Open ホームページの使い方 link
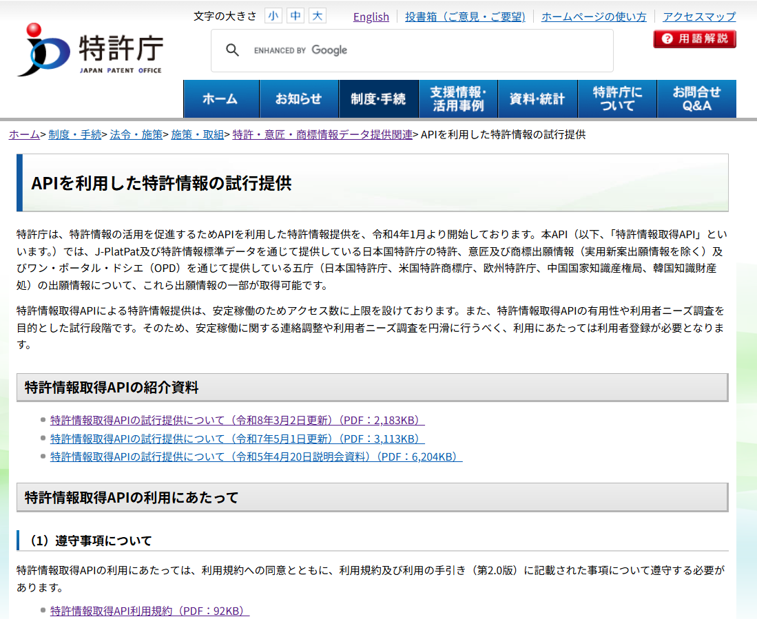 (x=593, y=17)
